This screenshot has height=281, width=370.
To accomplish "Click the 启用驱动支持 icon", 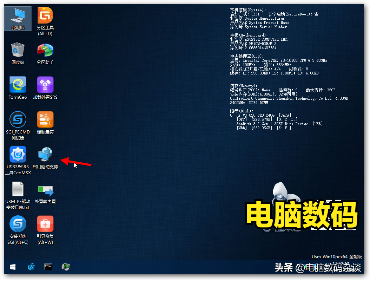I will (x=45, y=157).
